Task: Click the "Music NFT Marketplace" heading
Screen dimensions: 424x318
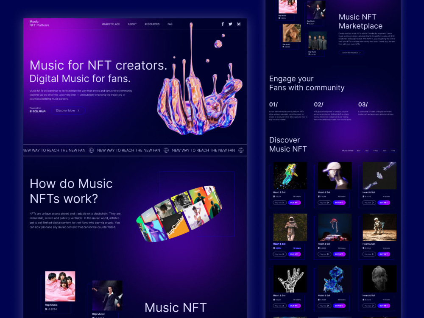Action: point(361,21)
